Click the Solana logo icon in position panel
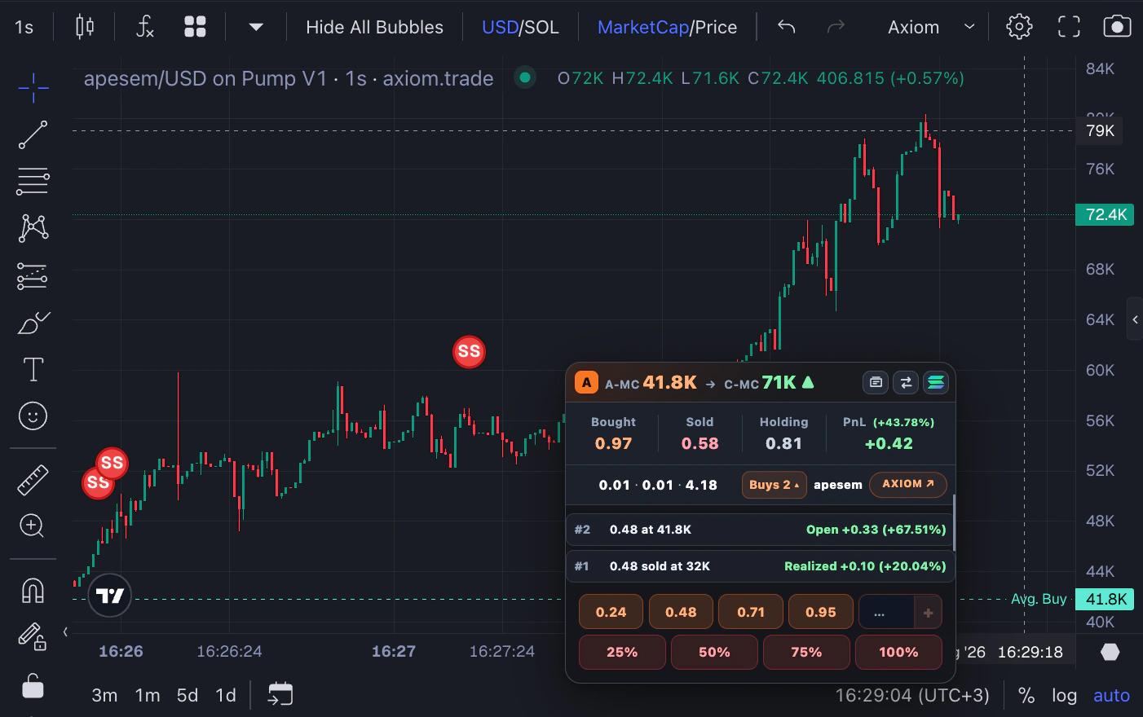The image size is (1143, 717). pos(936,382)
